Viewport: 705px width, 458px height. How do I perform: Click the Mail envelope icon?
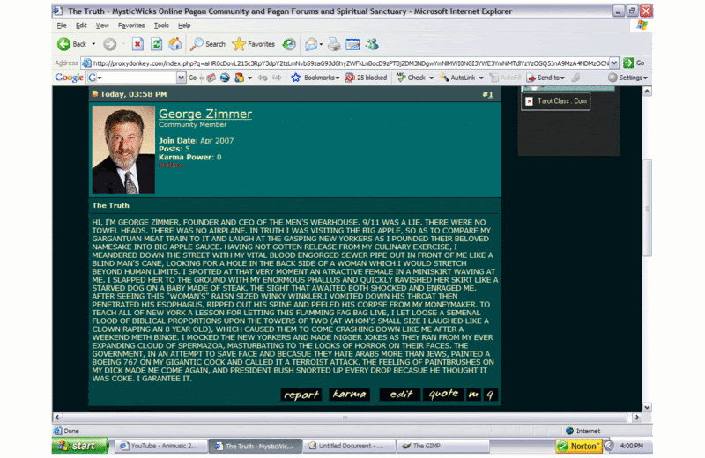click(x=311, y=44)
